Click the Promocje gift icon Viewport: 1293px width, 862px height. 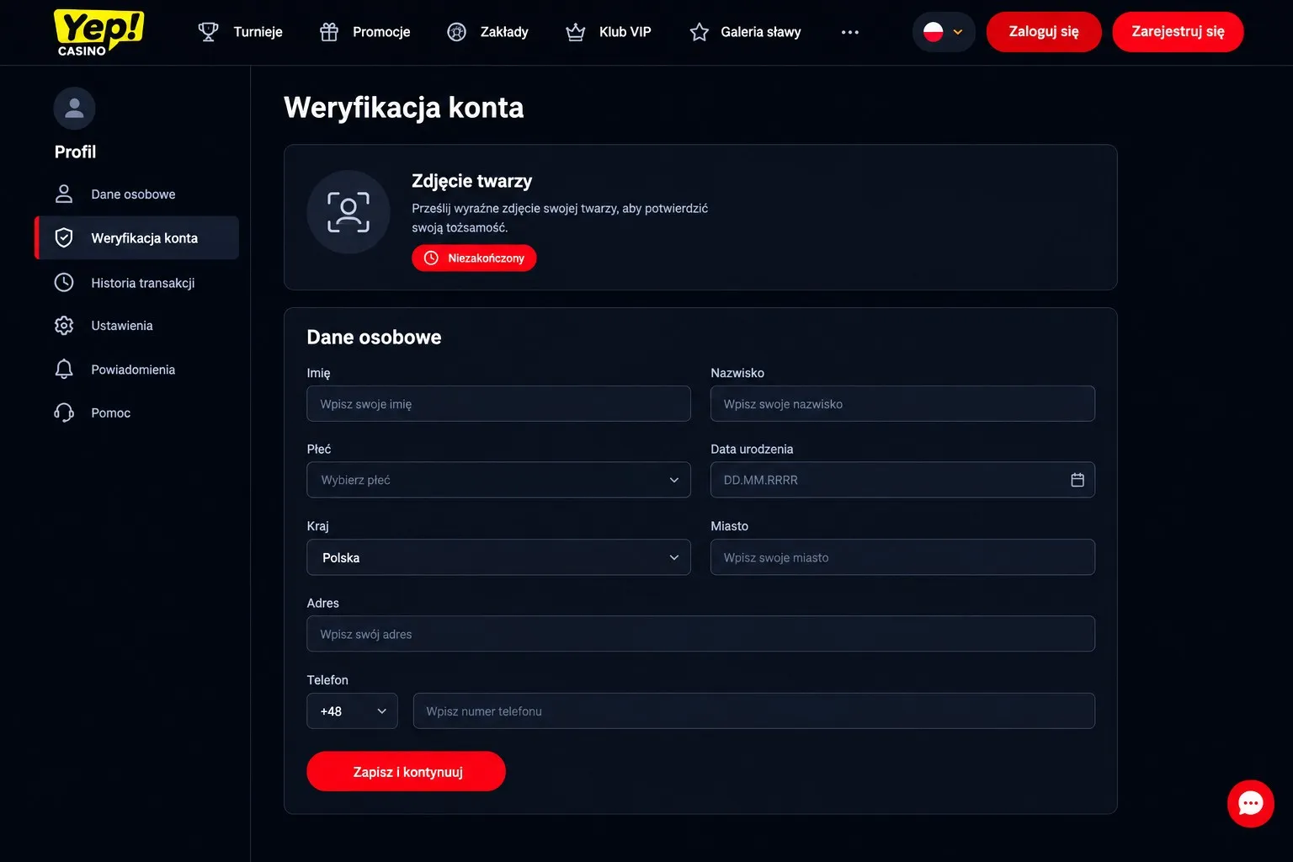pyautogui.click(x=329, y=32)
